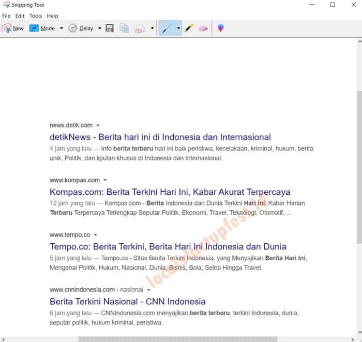This screenshot has width=362, height=342.
Task: Select the Pen tool
Action: tap(166, 28)
